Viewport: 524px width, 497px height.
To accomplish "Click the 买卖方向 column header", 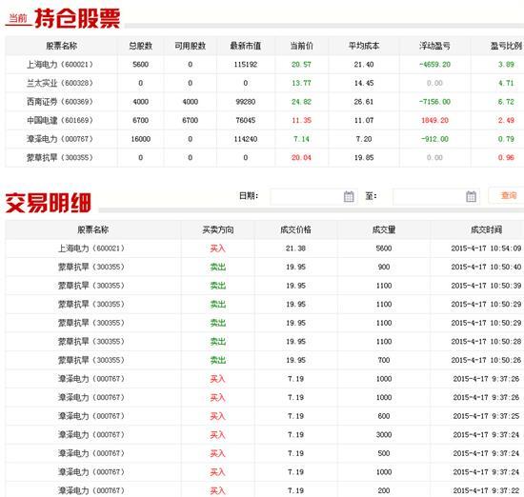I will (x=218, y=229).
